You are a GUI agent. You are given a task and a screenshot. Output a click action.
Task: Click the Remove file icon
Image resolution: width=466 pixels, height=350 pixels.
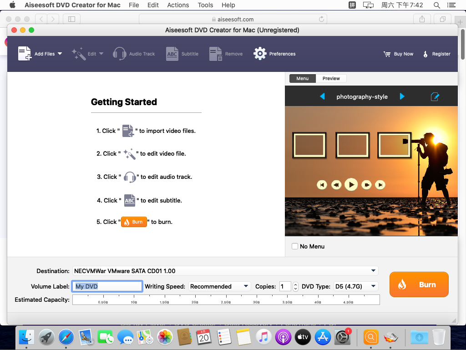[x=216, y=54]
